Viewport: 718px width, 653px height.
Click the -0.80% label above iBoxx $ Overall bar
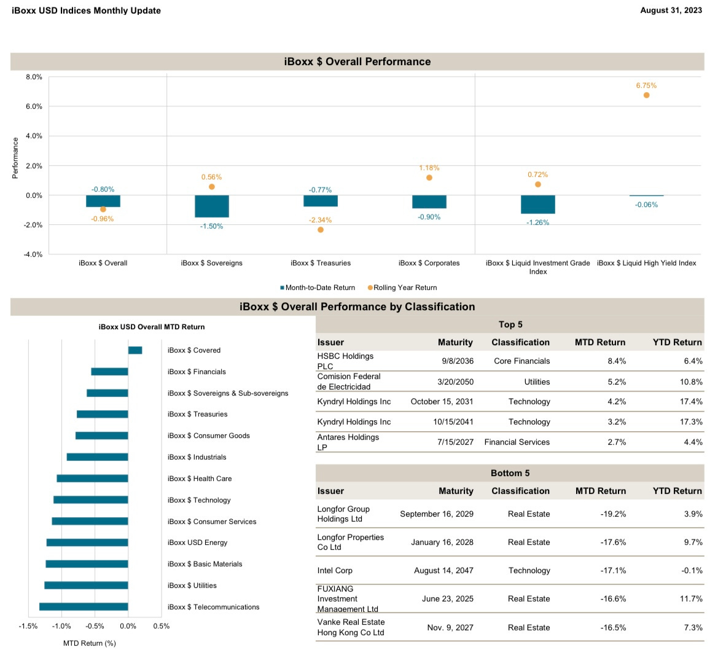point(103,189)
